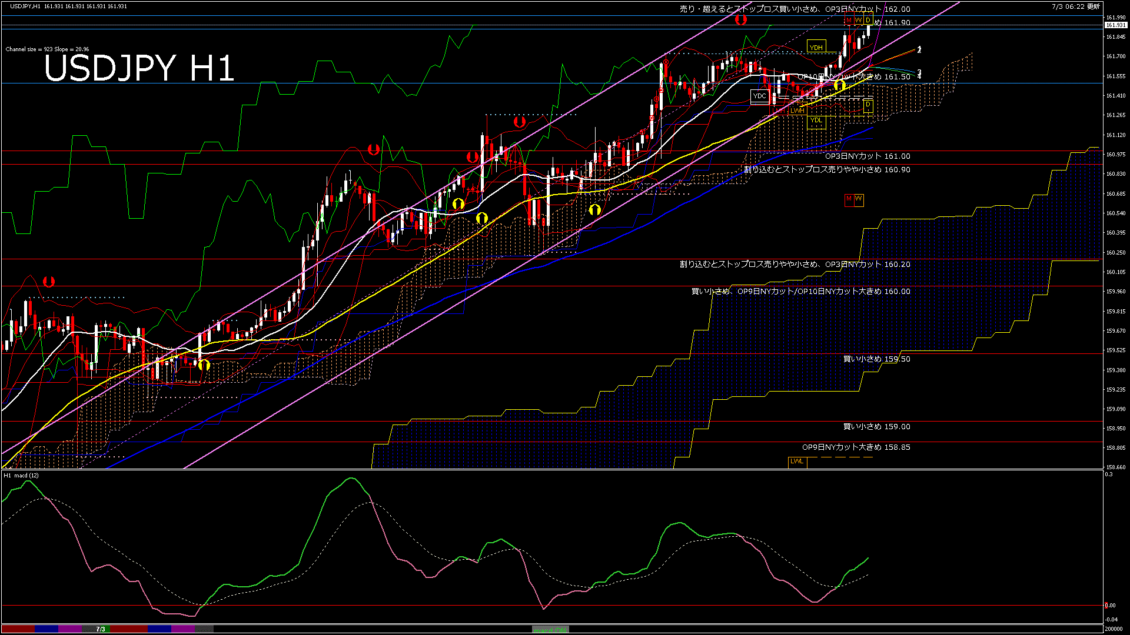Click yellow up-arrow signal beside the 161.50 label
This screenshot has width=1130, height=635.
[x=840, y=86]
